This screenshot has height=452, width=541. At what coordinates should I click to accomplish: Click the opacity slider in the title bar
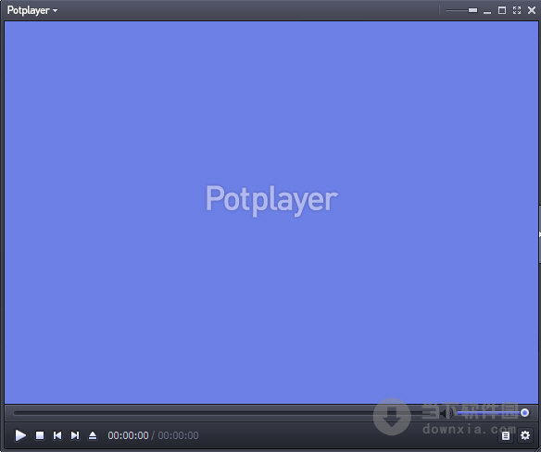[x=461, y=10]
